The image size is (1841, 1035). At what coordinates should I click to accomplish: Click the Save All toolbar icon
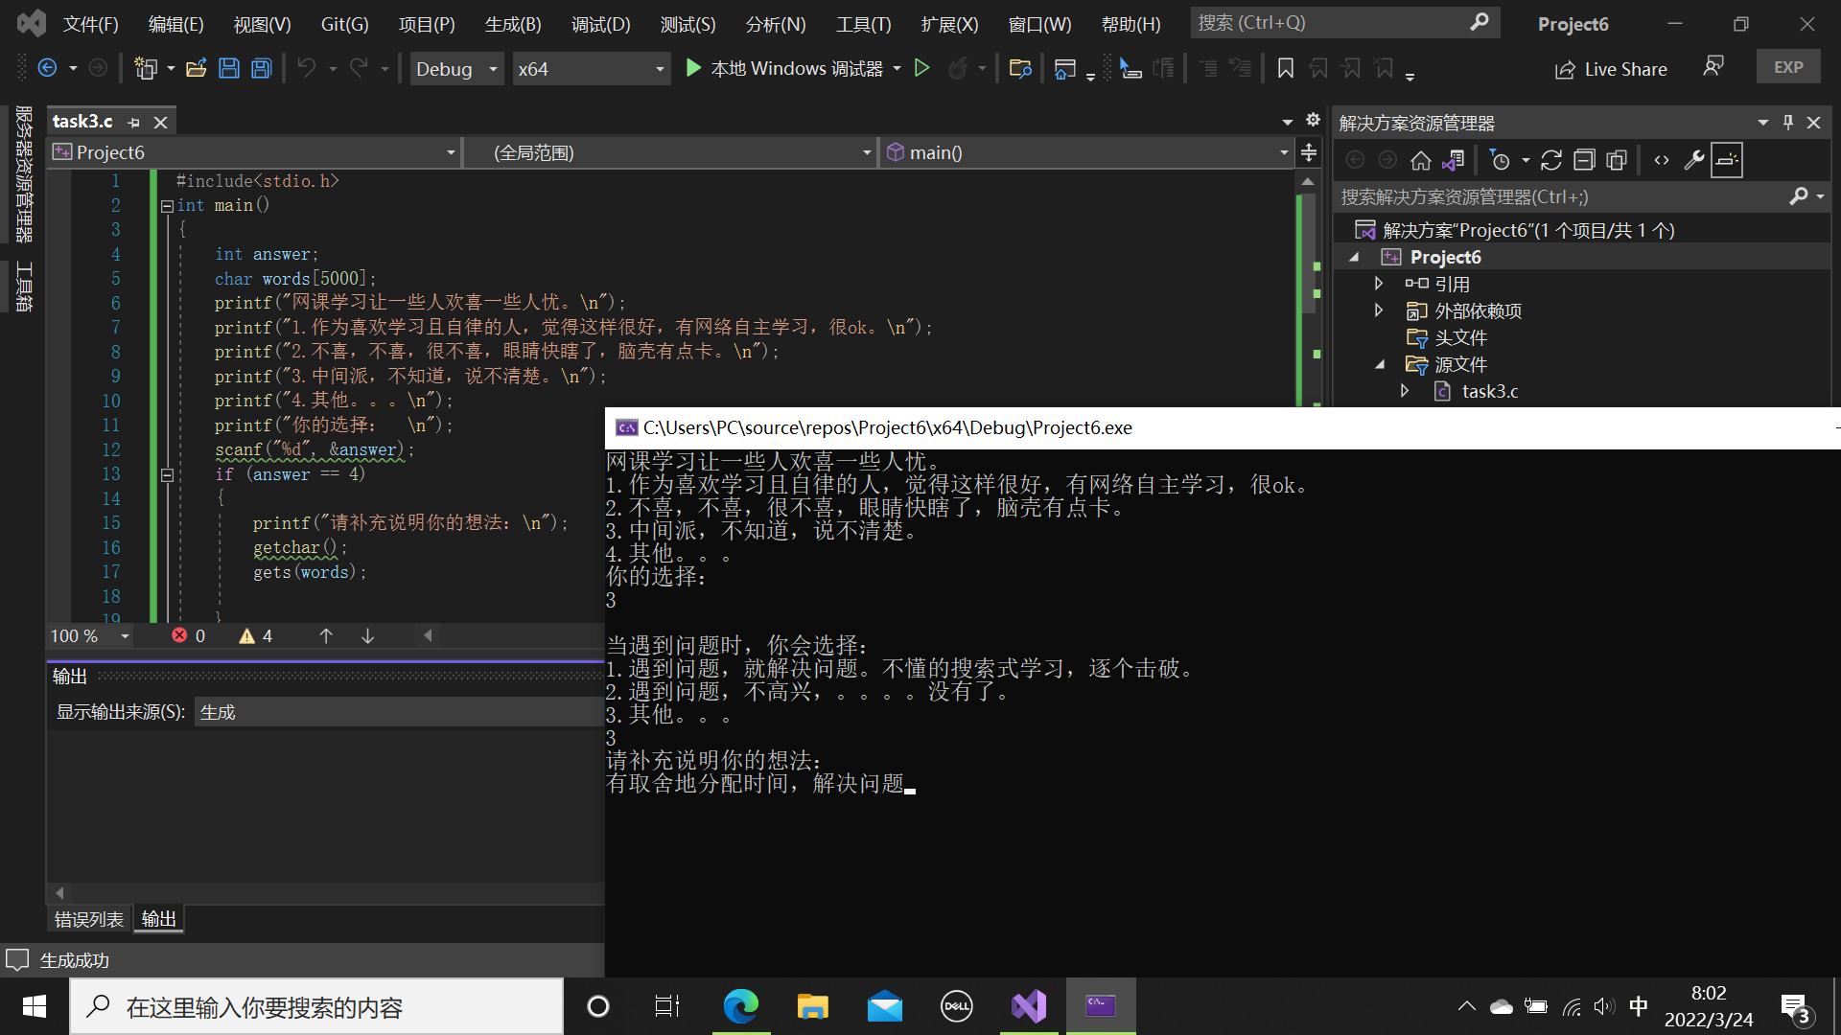point(261,68)
